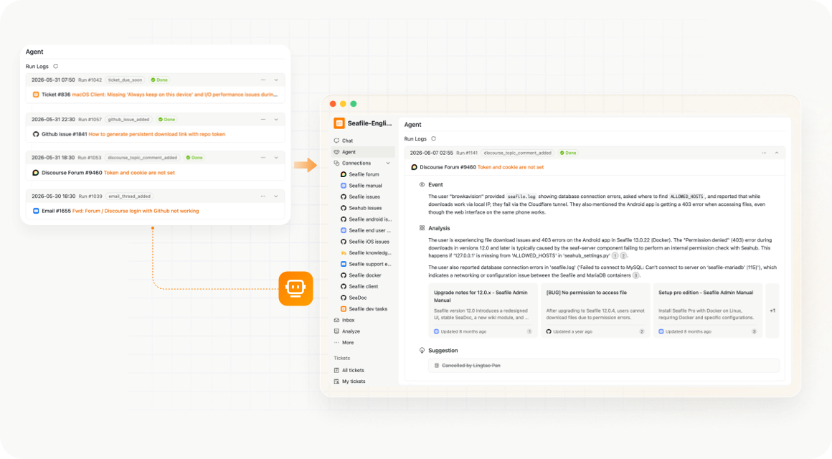The image size is (832, 459).
Task: Click the GitHub icon beside issue #1841
Action: coord(36,134)
